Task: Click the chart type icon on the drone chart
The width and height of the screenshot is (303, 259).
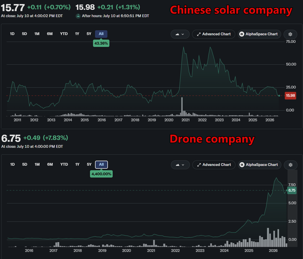Action: (177, 165)
